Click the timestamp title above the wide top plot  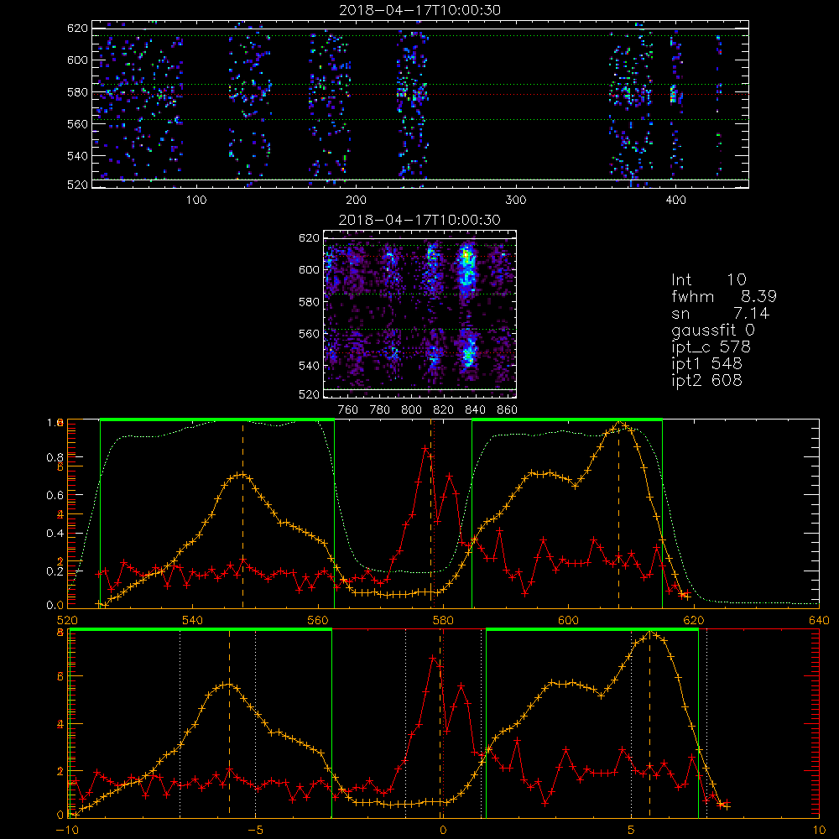coord(420,10)
